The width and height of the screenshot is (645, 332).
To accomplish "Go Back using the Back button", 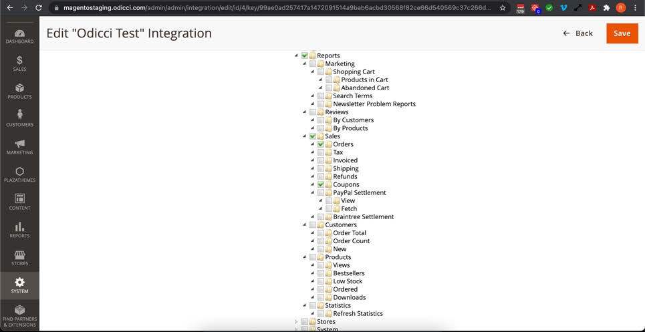I will click(x=577, y=33).
